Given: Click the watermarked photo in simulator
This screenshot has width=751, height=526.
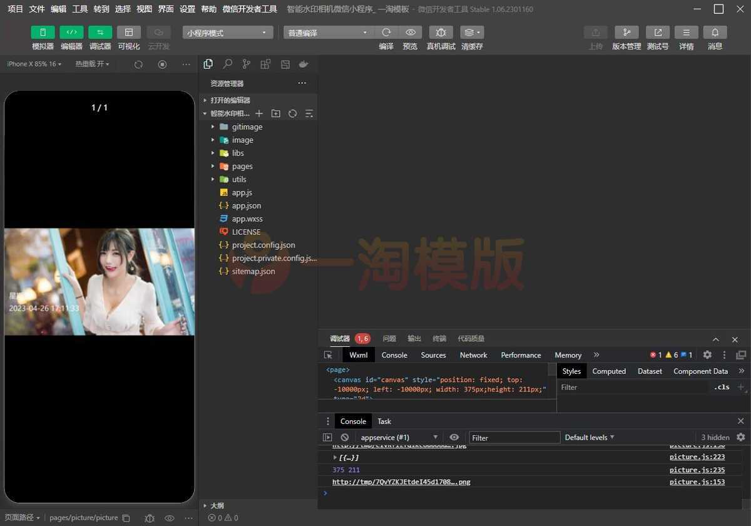Looking at the screenshot, I should (x=100, y=282).
